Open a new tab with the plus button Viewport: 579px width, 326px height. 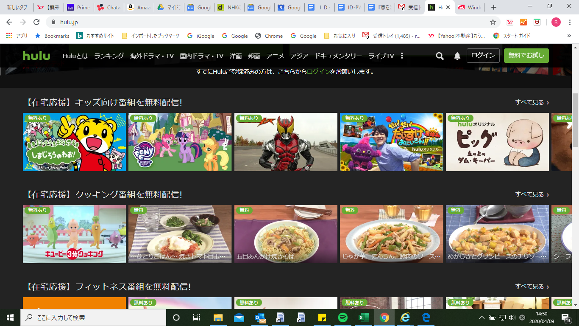[493, 7]
